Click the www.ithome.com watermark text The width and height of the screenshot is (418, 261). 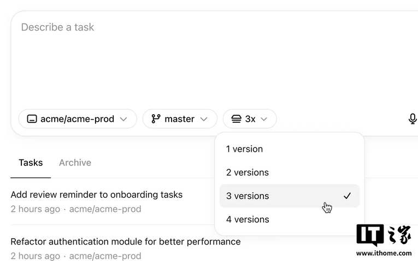(384, 253)
